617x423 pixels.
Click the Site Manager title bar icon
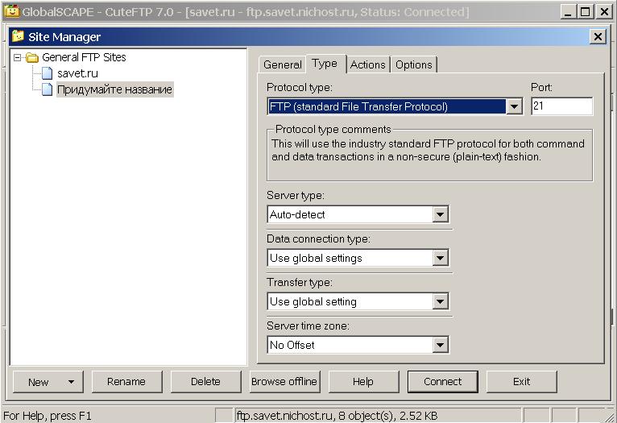tap(18, 36)
